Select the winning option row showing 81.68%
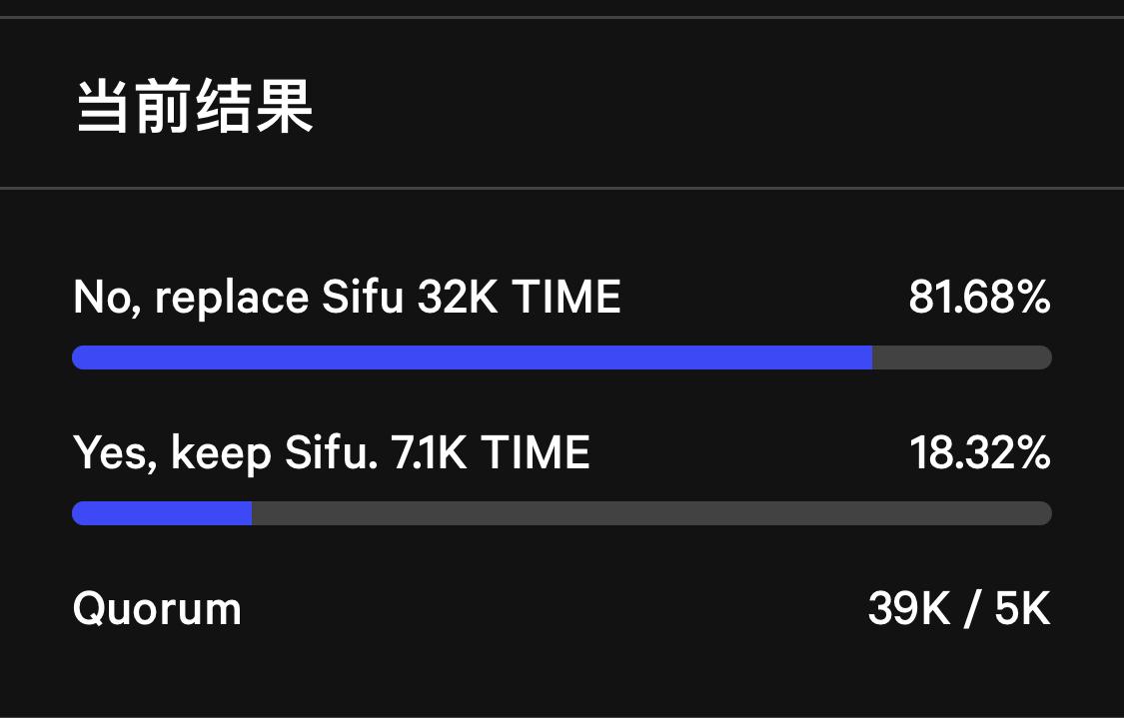Image resolution: width=1124 pixels, height=718 pixels. tap(562, 320)
